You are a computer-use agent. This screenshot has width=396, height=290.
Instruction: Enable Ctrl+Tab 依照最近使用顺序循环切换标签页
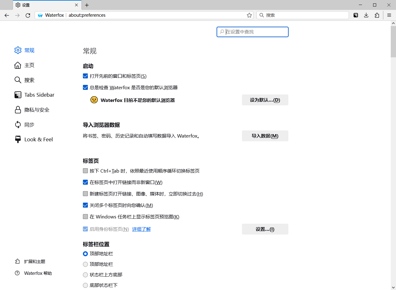pos(85,171)
